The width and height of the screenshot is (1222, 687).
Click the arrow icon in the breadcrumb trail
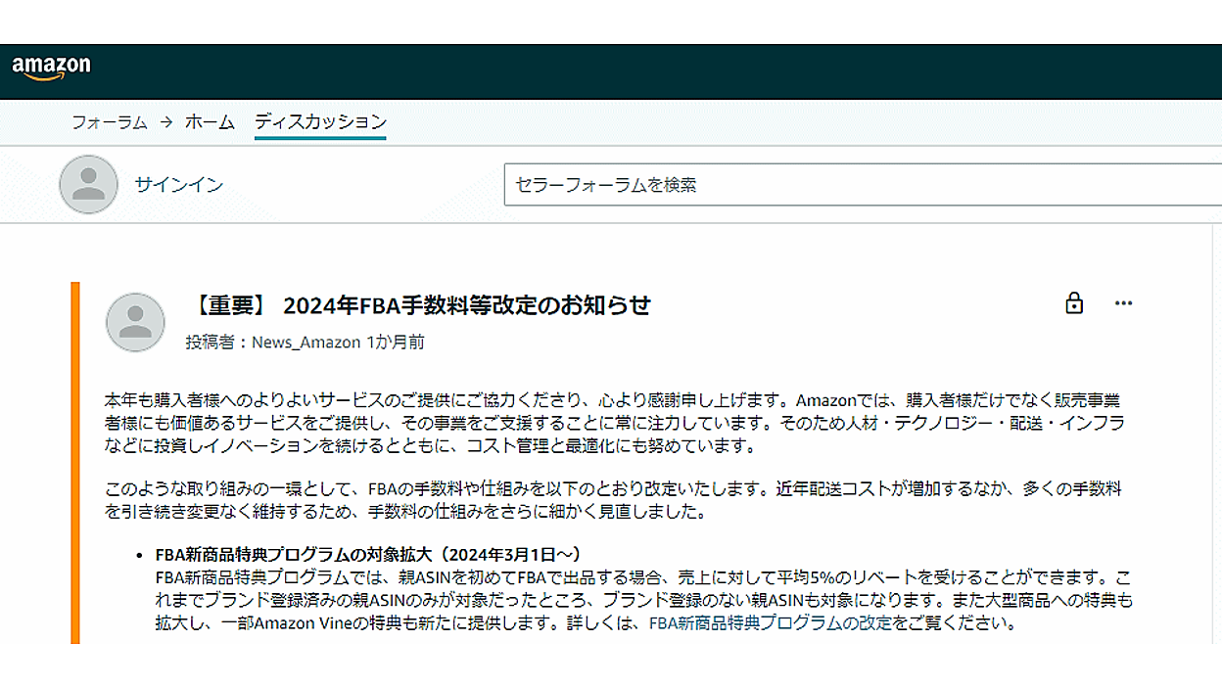point(165,123)
